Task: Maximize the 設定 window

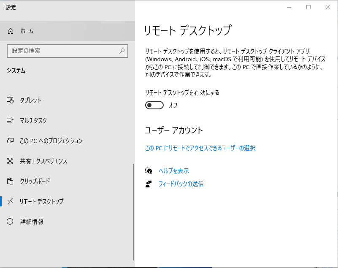Action: pyautogui.click(x=308, y=7)
